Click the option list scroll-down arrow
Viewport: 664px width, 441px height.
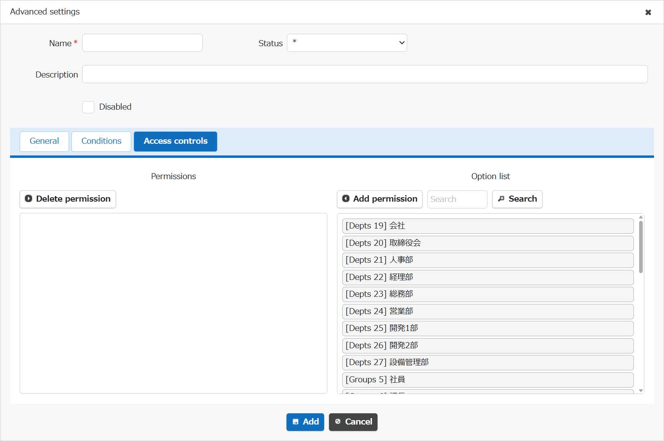coord(641,390)
